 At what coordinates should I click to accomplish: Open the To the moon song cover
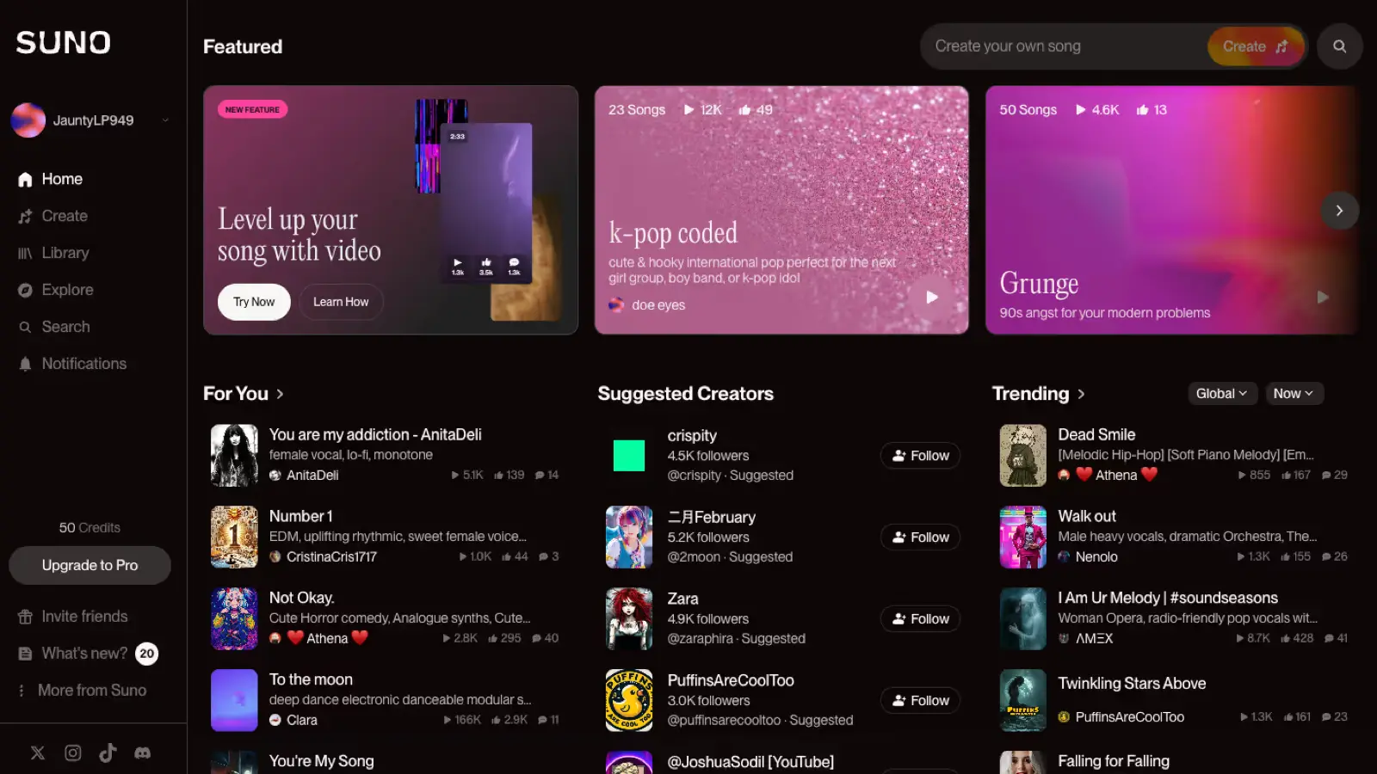tap(234, 700)
